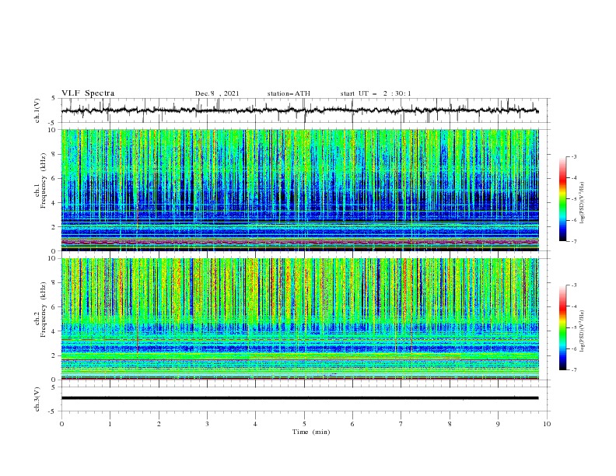
Task: Click inside the ch.1 spectrogram panel
Action: point(299,190)
